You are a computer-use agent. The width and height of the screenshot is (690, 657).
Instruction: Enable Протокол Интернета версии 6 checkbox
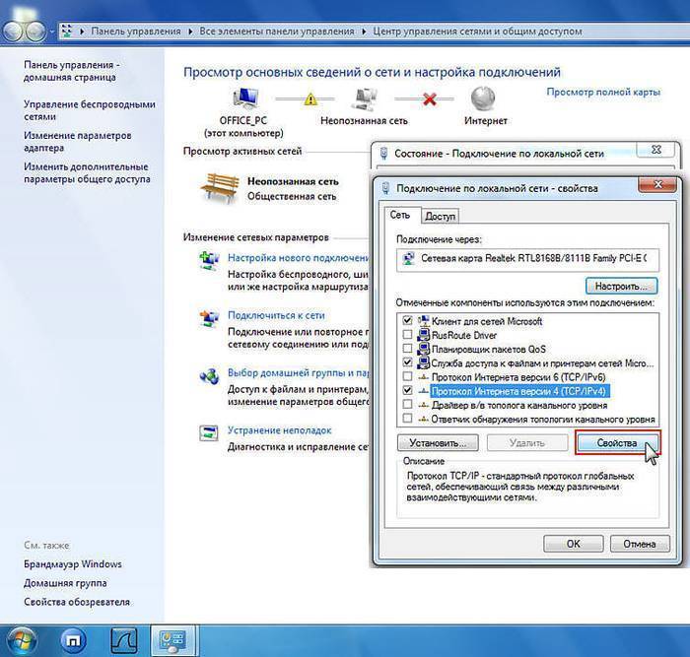click(x=407, y=377)
